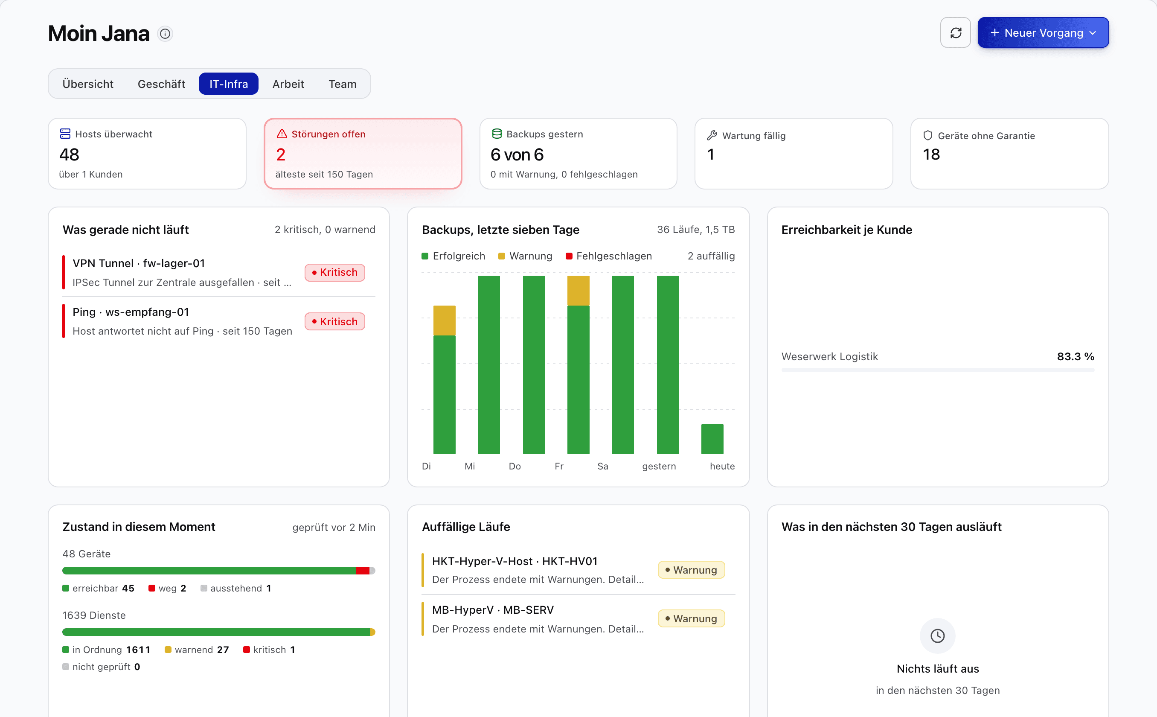1157x717 pixels.
Task: Click the 'kritisch 1' services legend item
Action: click(269, 650)
